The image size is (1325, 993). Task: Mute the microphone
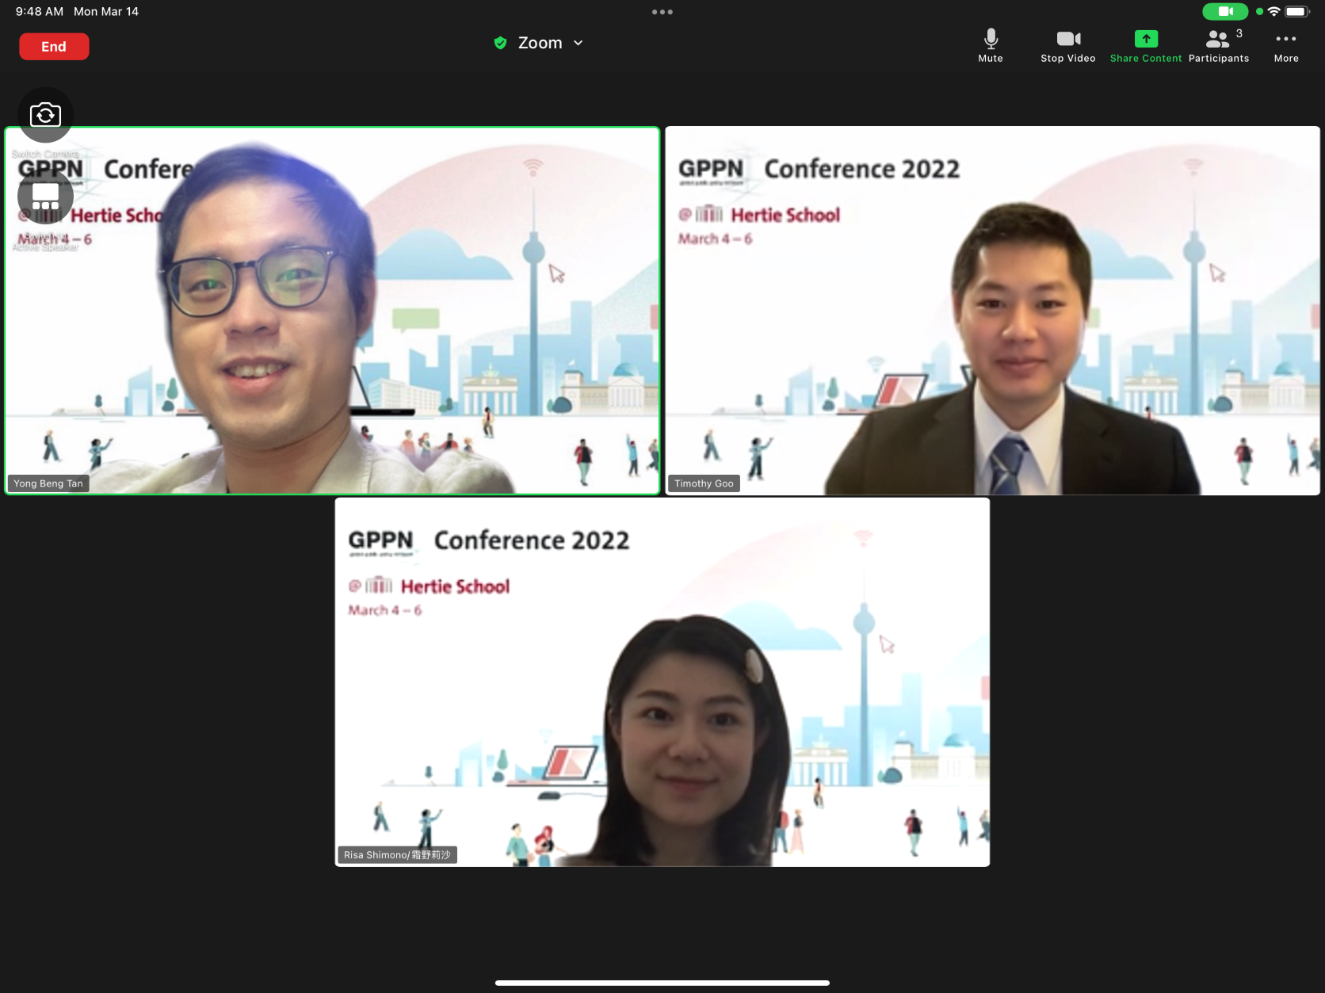(x=991, y=46)
